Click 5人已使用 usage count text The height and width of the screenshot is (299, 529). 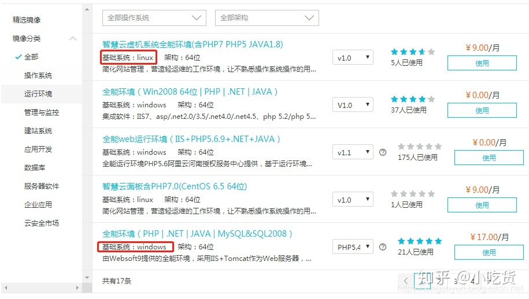pyautogui.click(x=406, y=62)
